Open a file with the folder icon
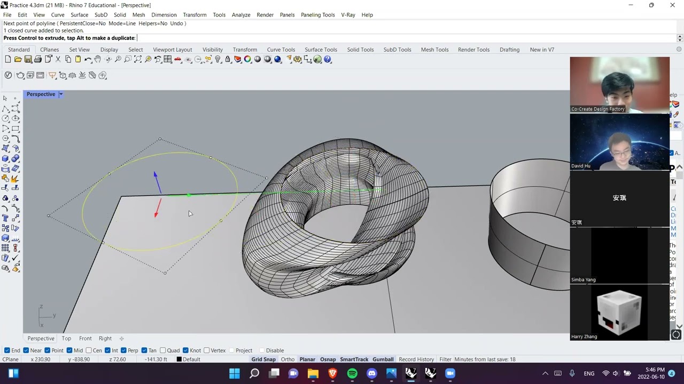This screenshot has width=684, height=384. tap(18, 59)
